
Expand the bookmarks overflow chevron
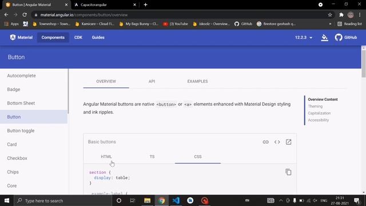(x=330, y=24)
